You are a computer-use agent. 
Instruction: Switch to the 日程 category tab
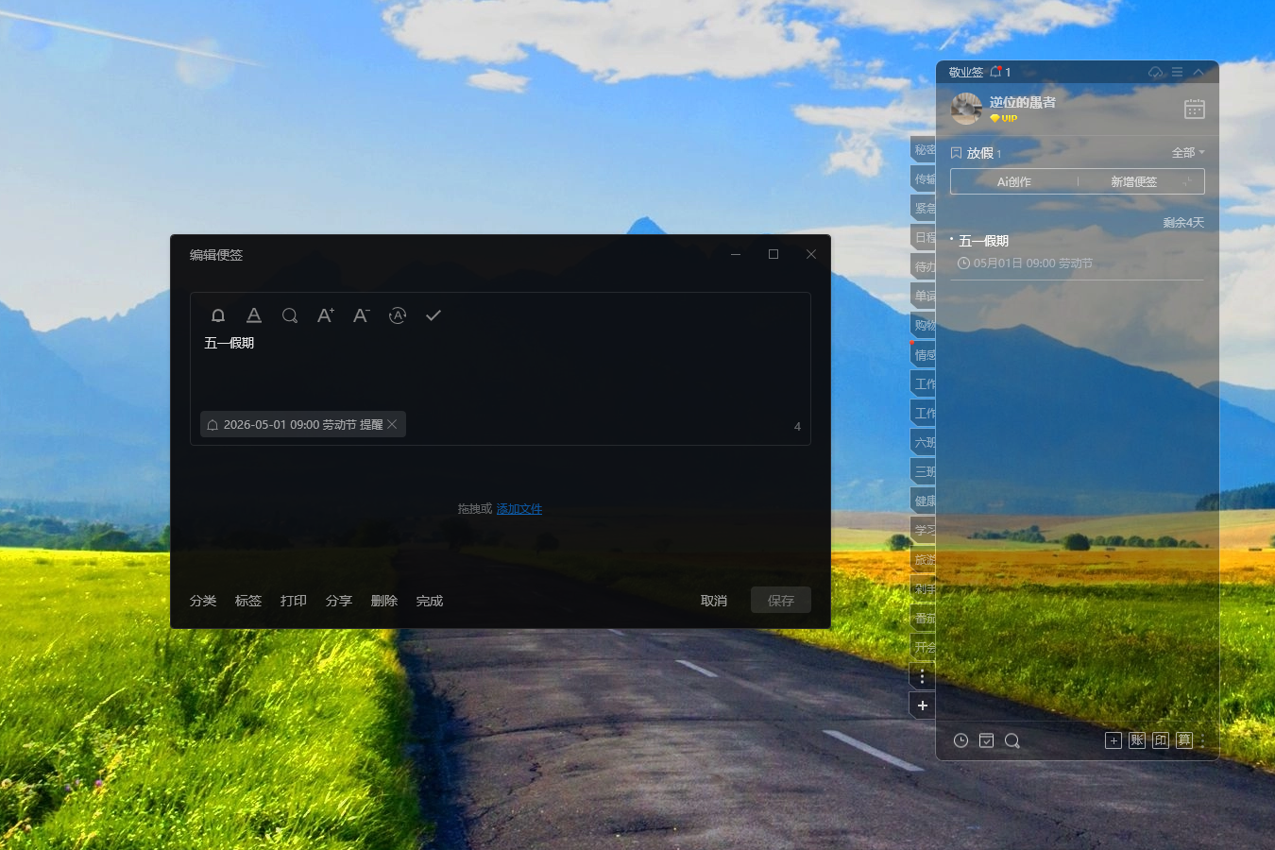[x=925, y=238]
